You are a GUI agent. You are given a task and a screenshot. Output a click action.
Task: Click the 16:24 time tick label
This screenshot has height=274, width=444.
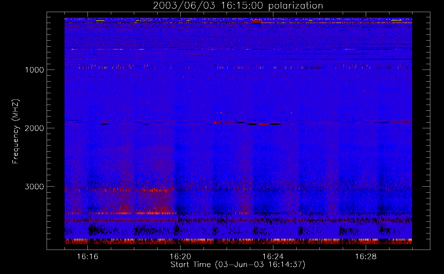pyautogui.click(x=273, y=257)
